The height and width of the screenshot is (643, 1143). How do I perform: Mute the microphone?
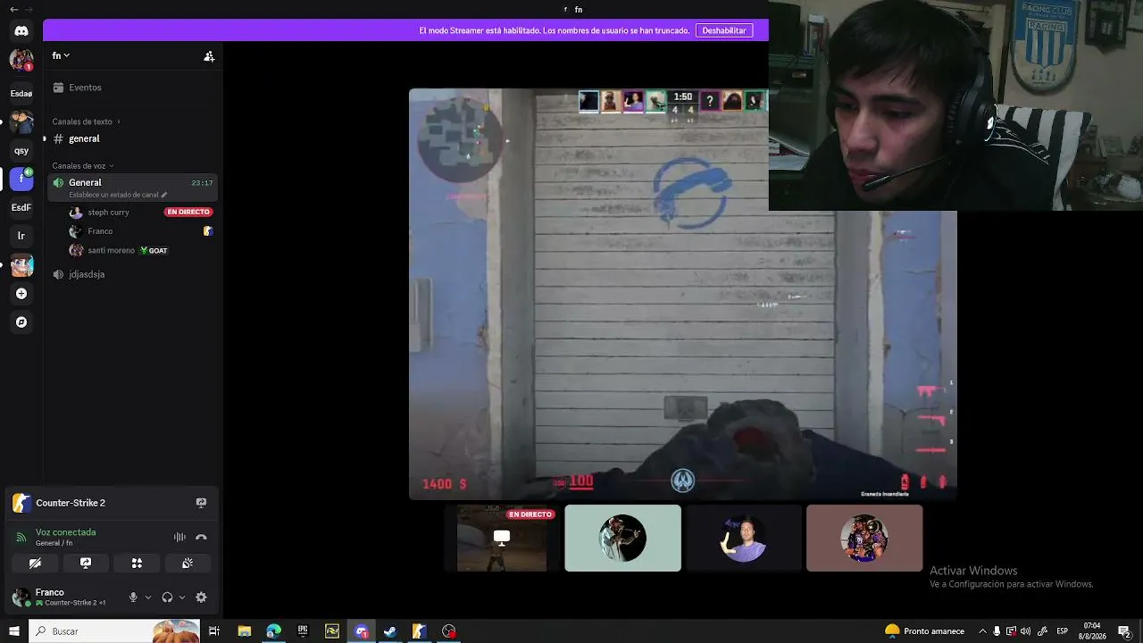tap(133, 597)
